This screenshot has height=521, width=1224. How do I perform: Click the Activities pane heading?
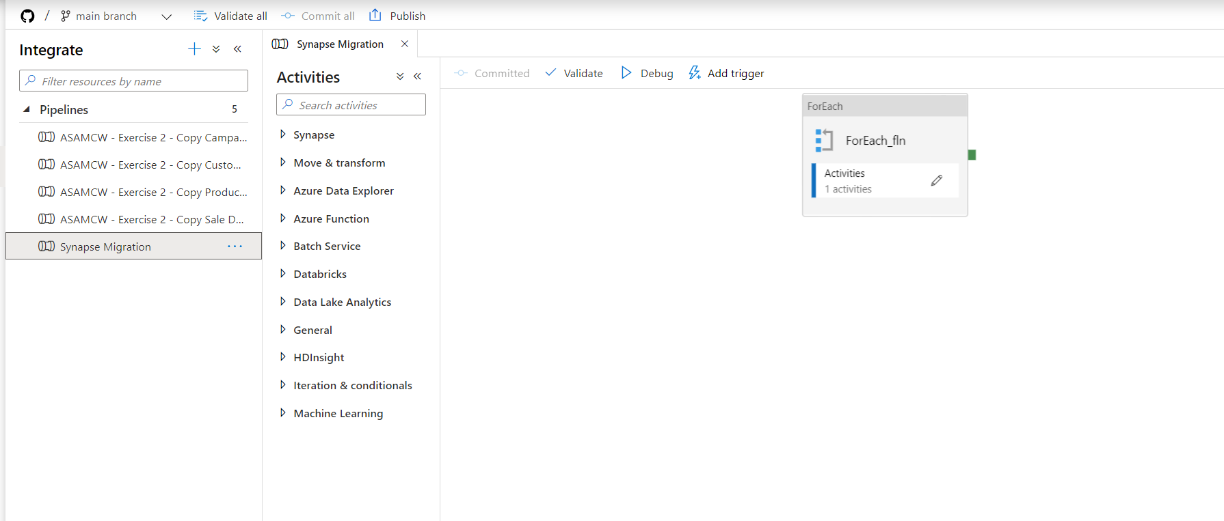[x=308, y=77]
